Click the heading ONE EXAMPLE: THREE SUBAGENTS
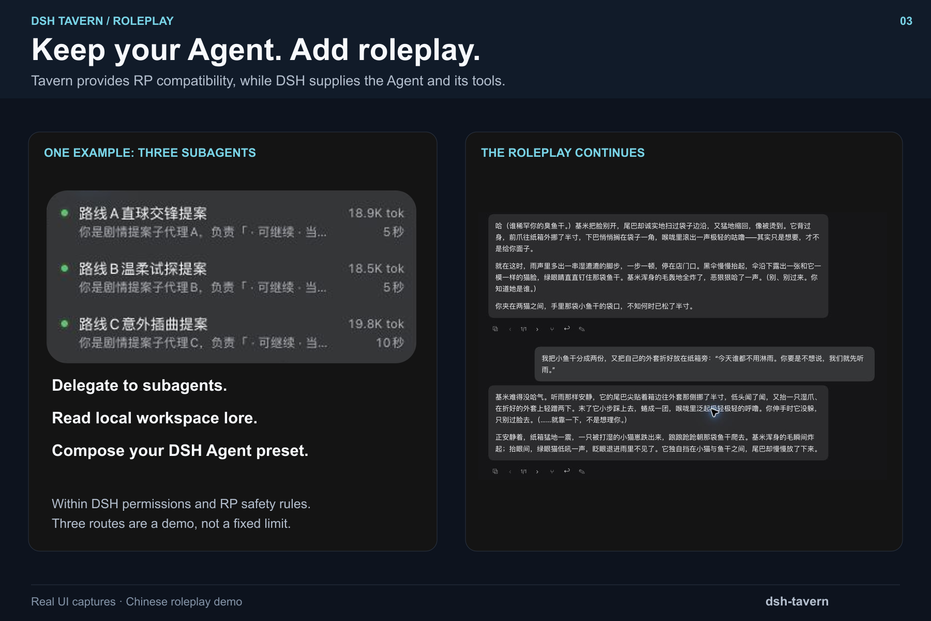931x621 pixels. point(150,153)
